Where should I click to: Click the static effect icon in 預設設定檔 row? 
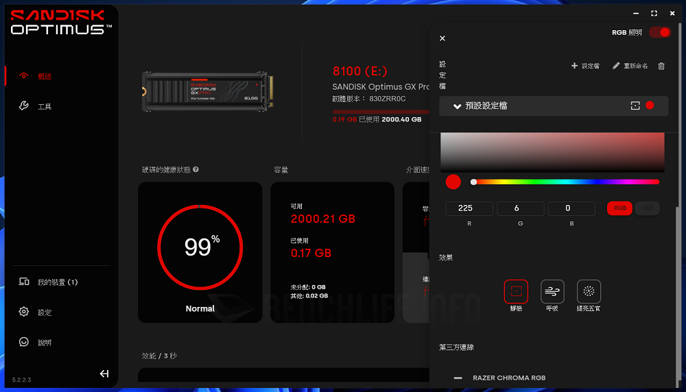pos(635,106)
